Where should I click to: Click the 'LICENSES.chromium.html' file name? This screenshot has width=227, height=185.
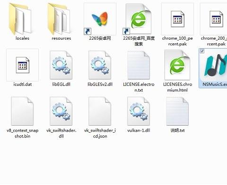click(178, 87)
